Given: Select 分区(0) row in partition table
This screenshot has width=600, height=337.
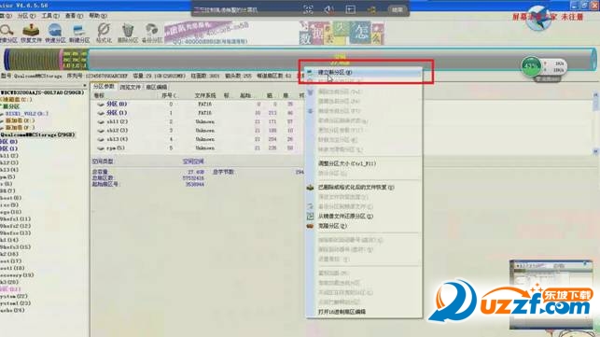Looking at the screenshot, I should pos(197,104).
